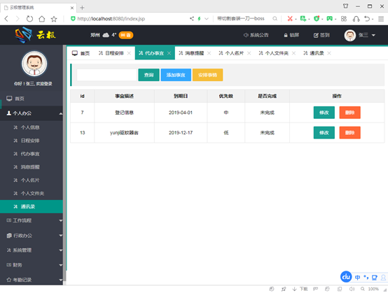Open the browser hamburger menu
Screen dimensions: 388x293
pos(381,19)
